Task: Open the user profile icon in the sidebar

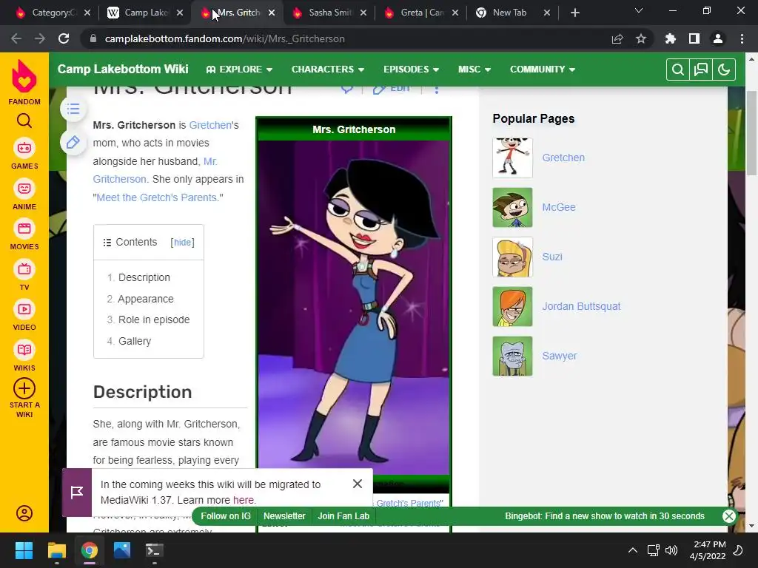Action: pos(24,513)
